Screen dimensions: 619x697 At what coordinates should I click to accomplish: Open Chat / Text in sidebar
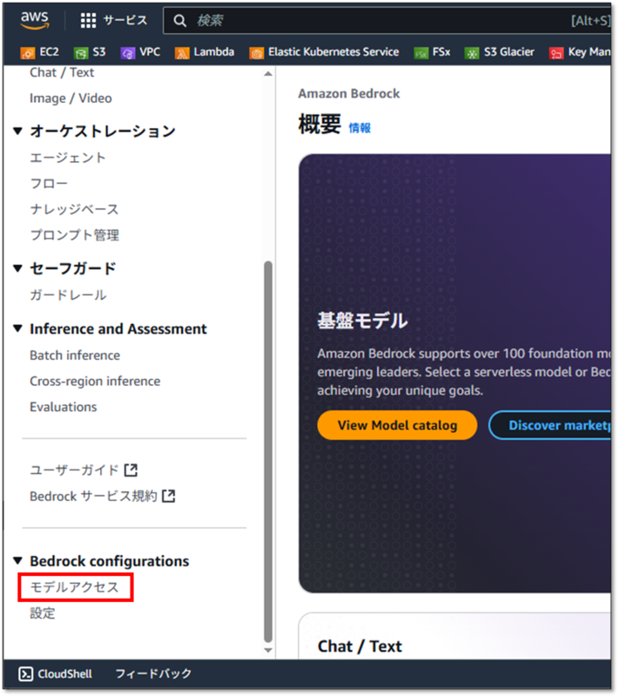pos(62,72)
